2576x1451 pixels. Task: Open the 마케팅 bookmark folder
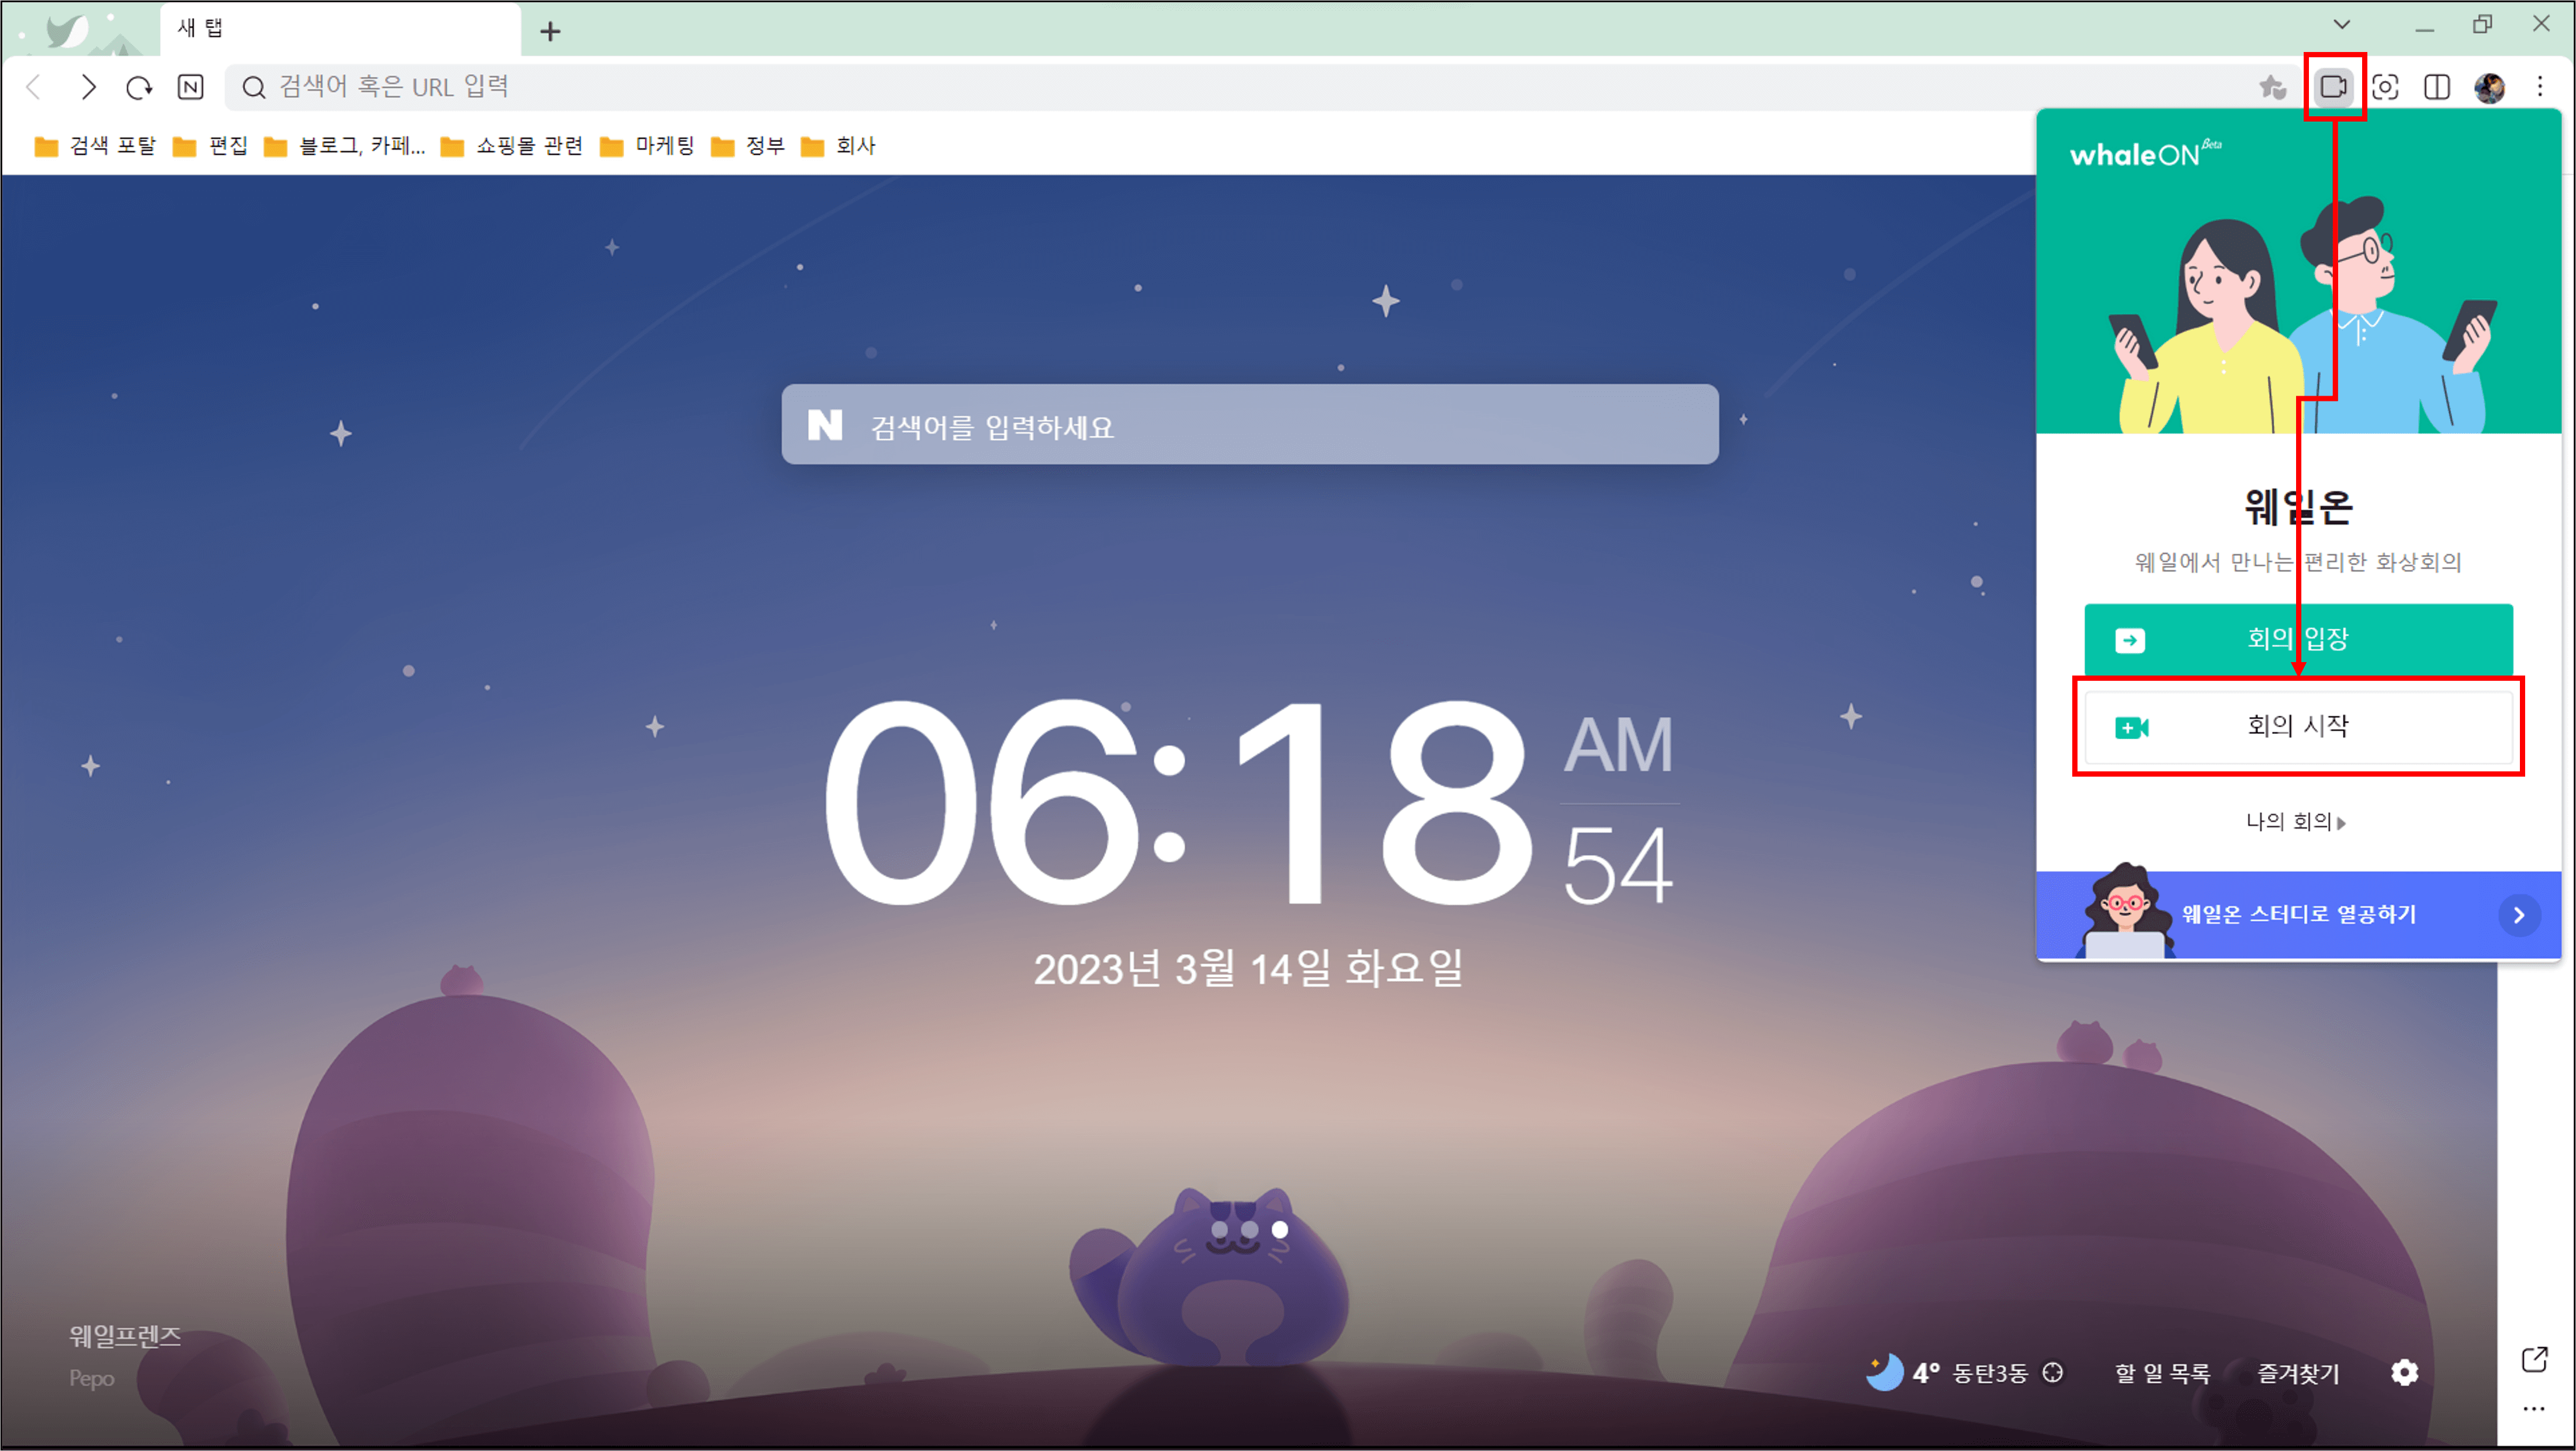pyautogui.click(x=647, y=146)
